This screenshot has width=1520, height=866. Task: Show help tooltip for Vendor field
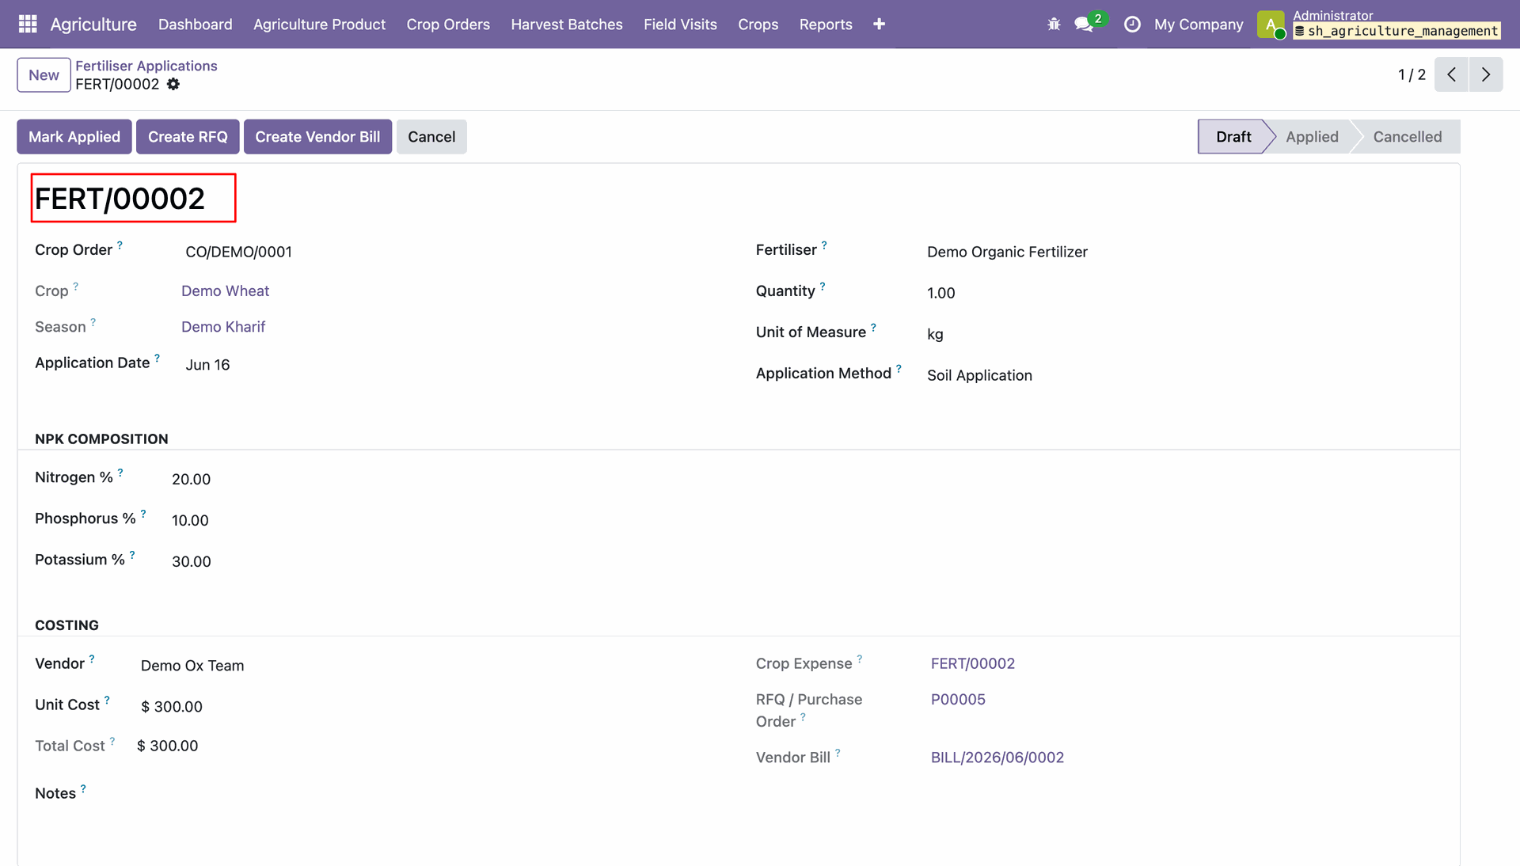(x=92, y=659)
